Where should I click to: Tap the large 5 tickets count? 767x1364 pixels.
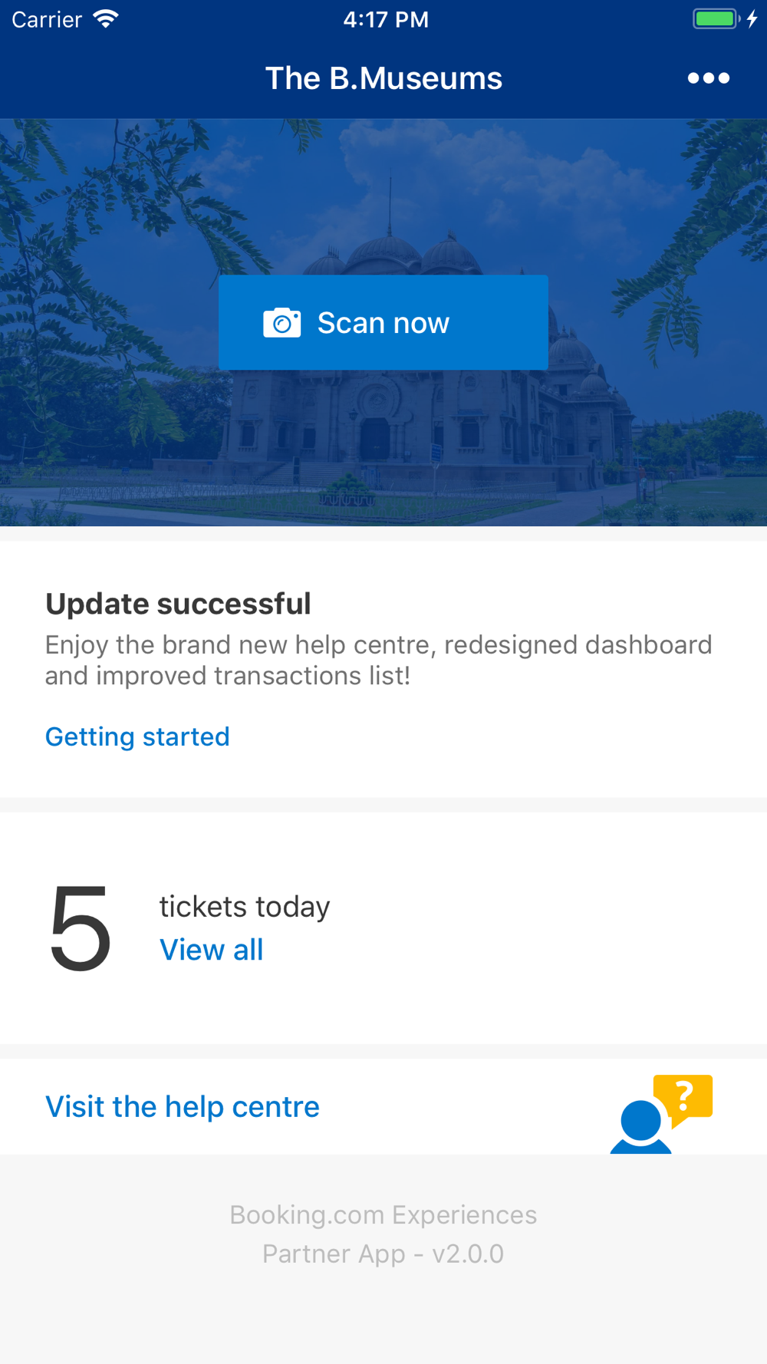point(81,927)
